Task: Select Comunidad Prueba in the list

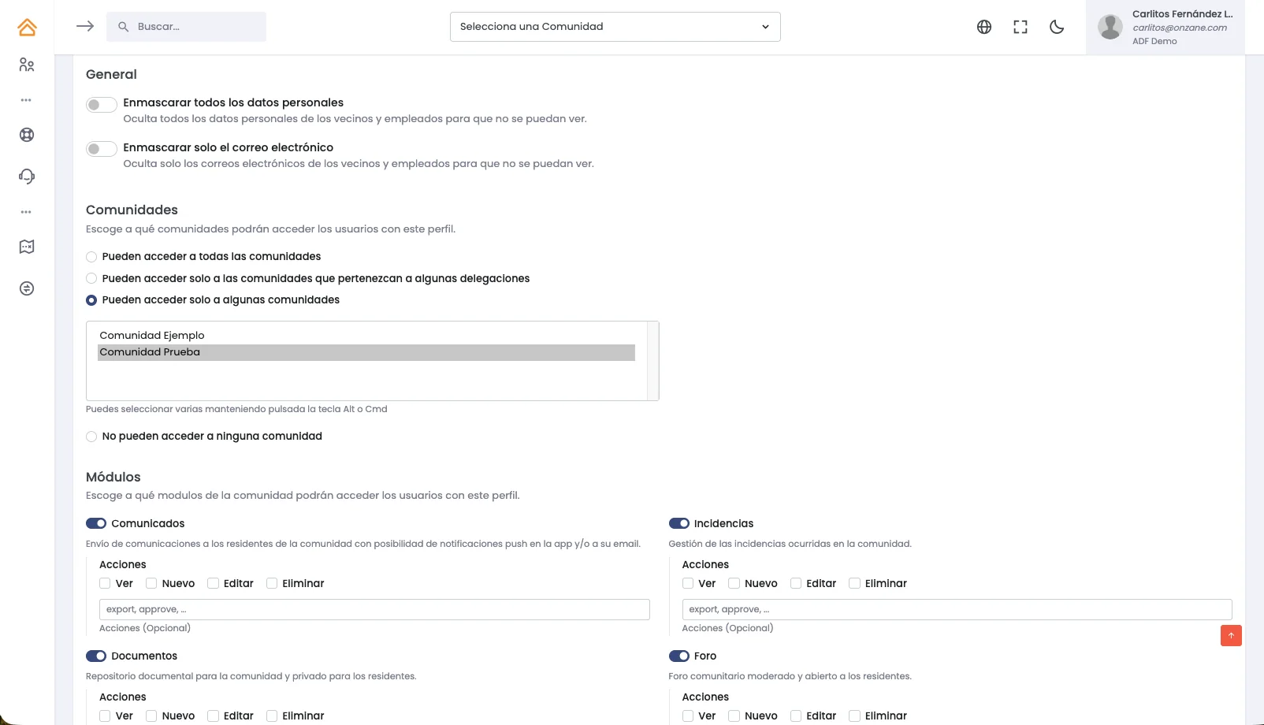Action: coord(366,352)
